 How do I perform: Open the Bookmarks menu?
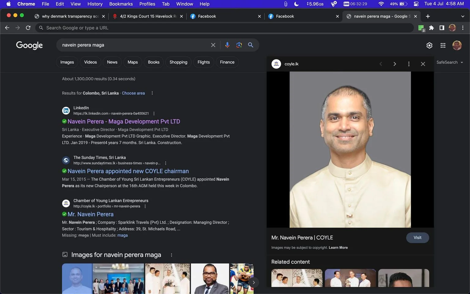(x=121, y=4)
